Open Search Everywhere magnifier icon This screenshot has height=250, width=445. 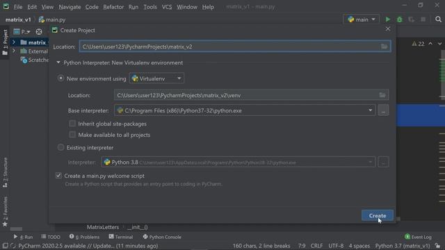(438, 19)
